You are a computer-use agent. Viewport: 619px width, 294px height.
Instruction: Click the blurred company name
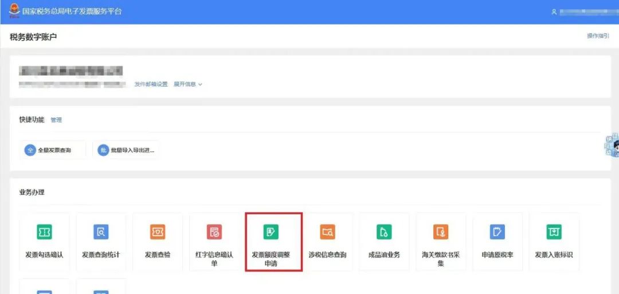tap(71, 71)
